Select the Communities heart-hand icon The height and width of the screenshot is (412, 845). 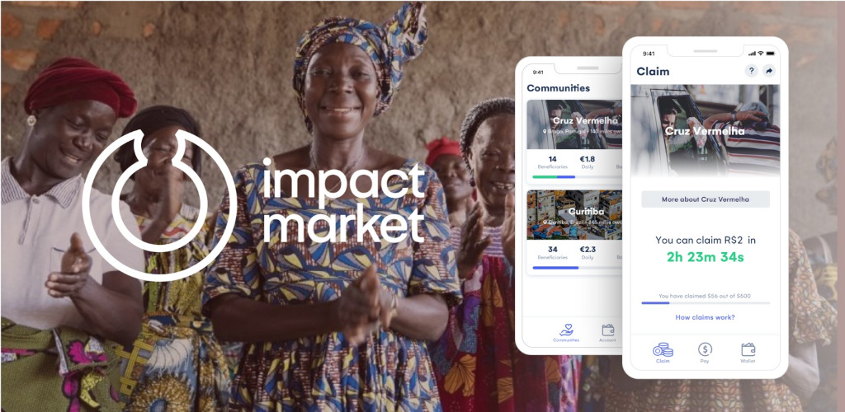tap(566, 330)
